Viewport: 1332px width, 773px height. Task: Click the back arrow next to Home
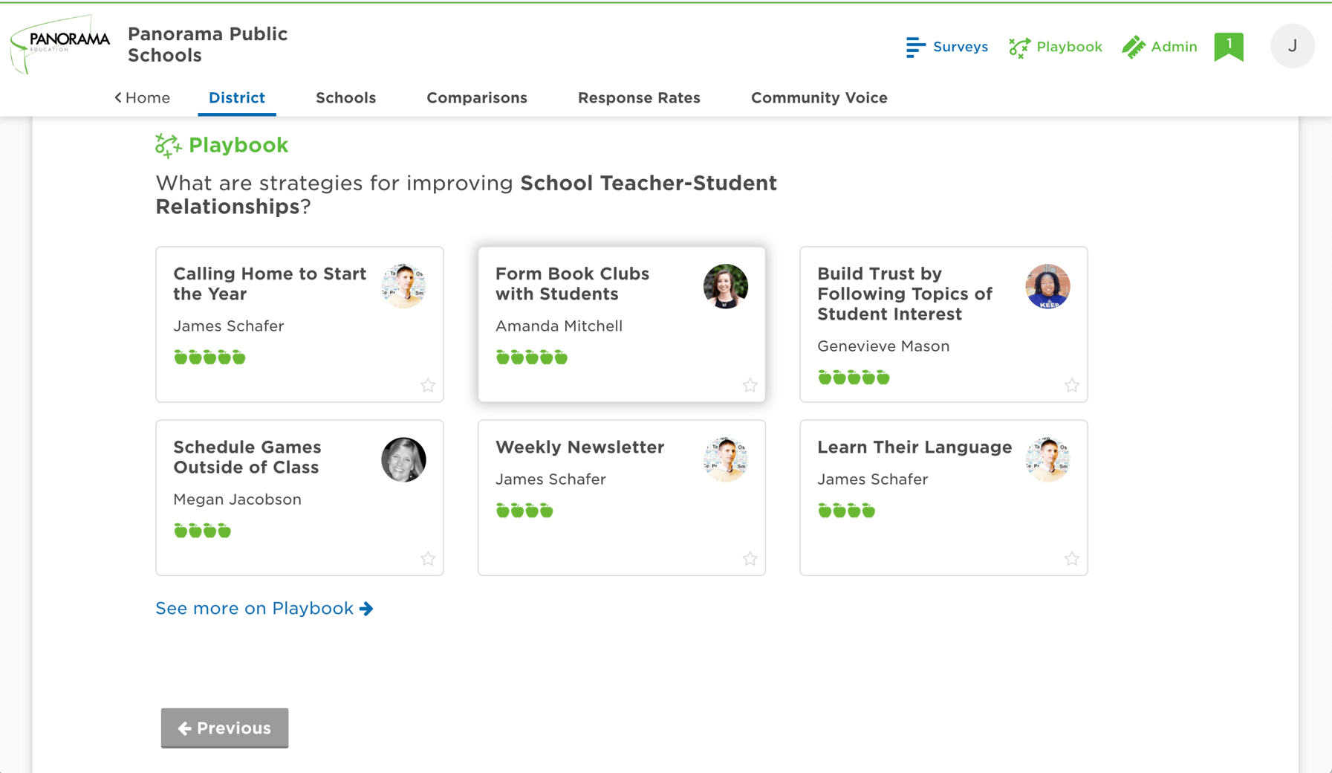tap(117, 97)
